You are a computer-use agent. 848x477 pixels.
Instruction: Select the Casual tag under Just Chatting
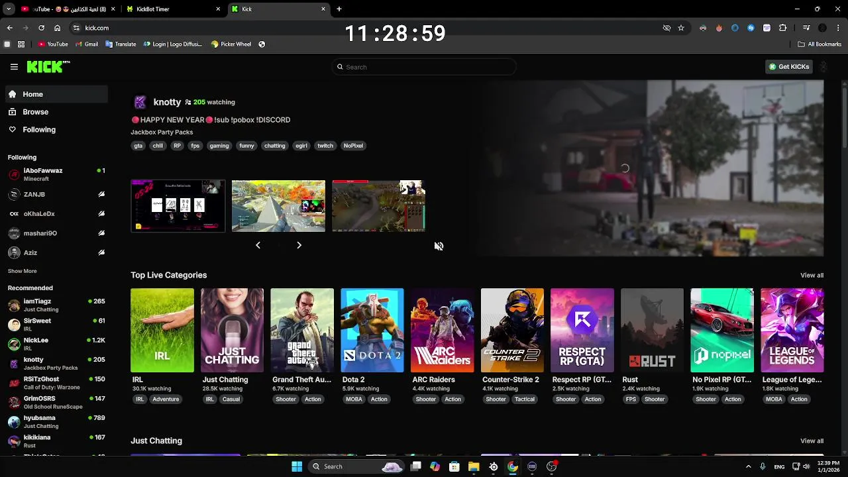coord(231,399)
